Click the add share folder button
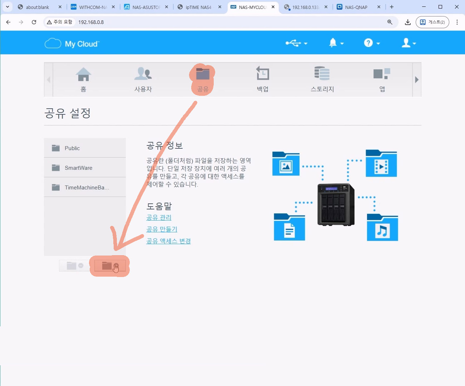The width and height of the screenshot is (465, 386). pos(110,266)
